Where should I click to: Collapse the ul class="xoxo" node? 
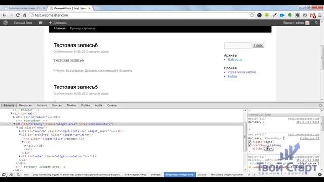17,128
